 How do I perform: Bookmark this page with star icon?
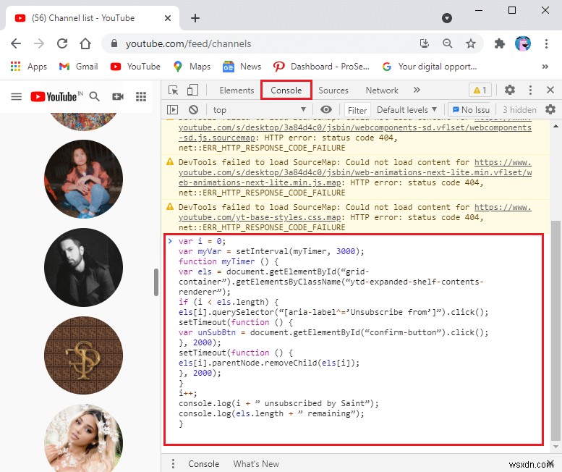(471, 43)
